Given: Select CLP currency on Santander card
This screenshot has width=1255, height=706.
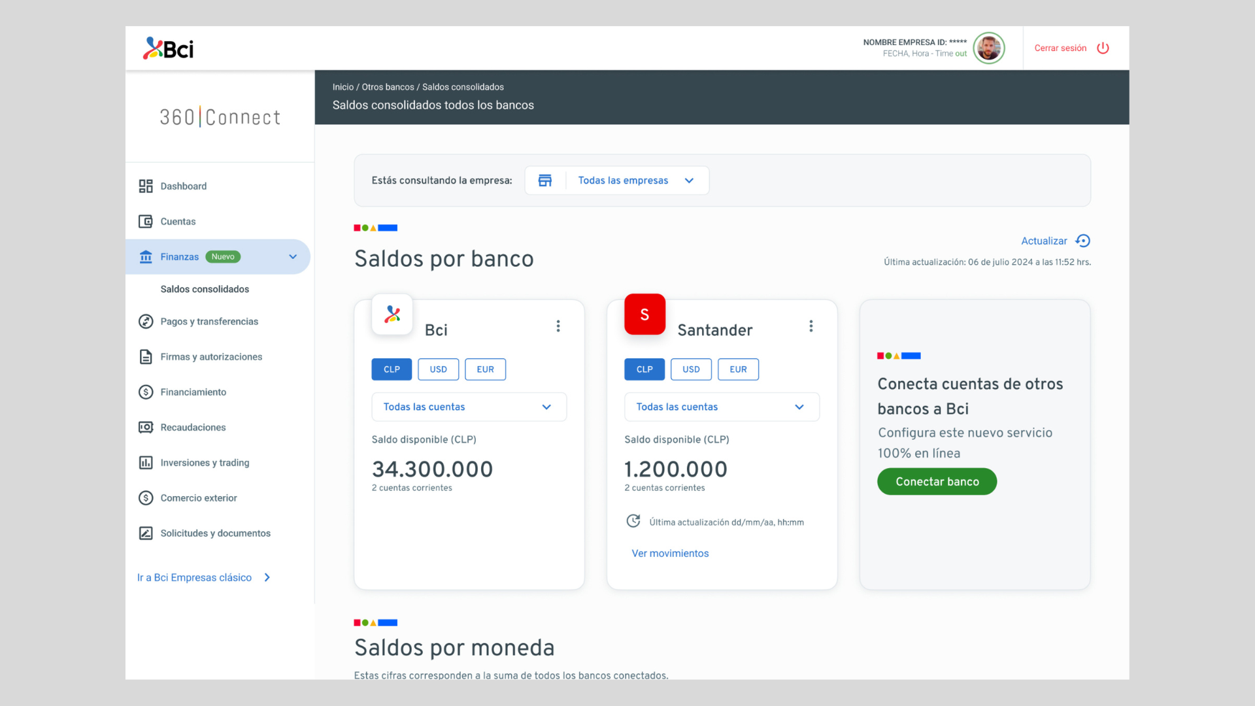Looking at the screenshot, I should (644, 369).
